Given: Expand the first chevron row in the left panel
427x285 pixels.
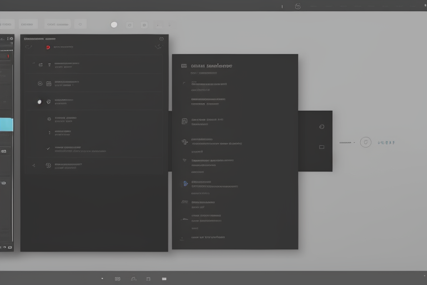Looking at the screenshot, I should tap(33, 65).
